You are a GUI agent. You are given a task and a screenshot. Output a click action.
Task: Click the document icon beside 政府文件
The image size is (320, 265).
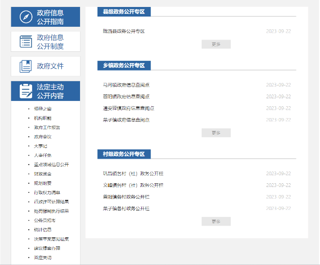(x=26, y=66)
